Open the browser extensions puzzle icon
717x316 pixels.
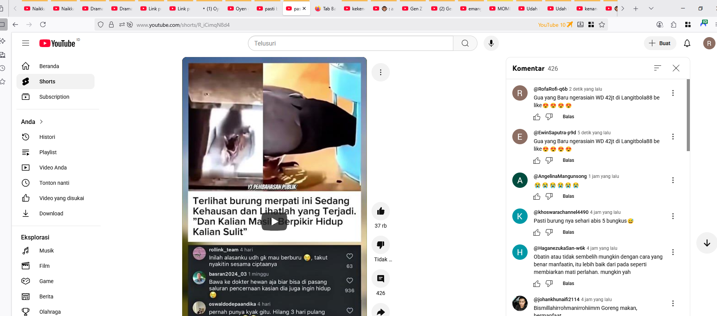[x=674, y=24]
